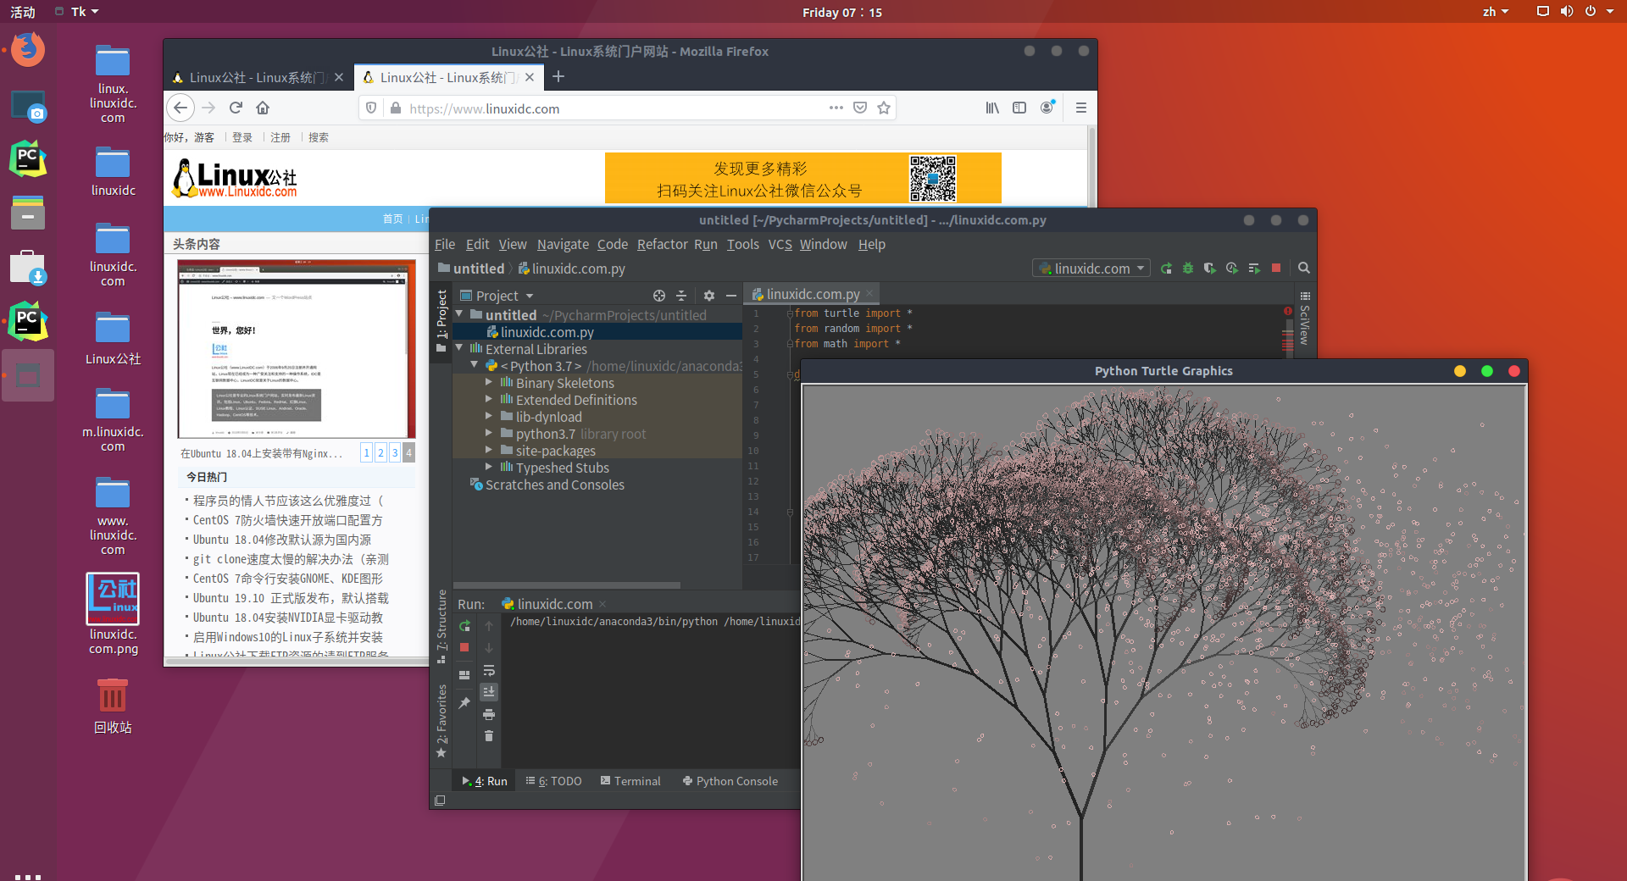Clear all Run console output

click(489, 736)
